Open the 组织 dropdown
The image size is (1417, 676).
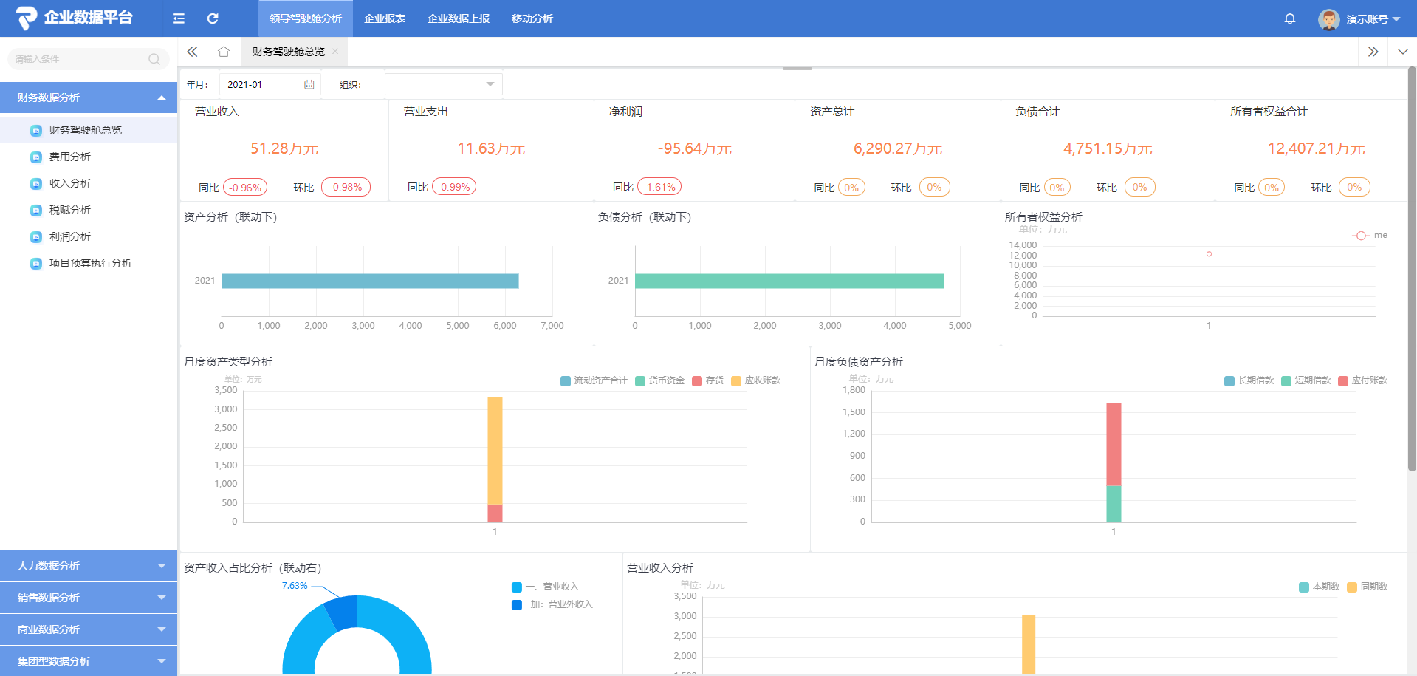(x=444, y=84)
